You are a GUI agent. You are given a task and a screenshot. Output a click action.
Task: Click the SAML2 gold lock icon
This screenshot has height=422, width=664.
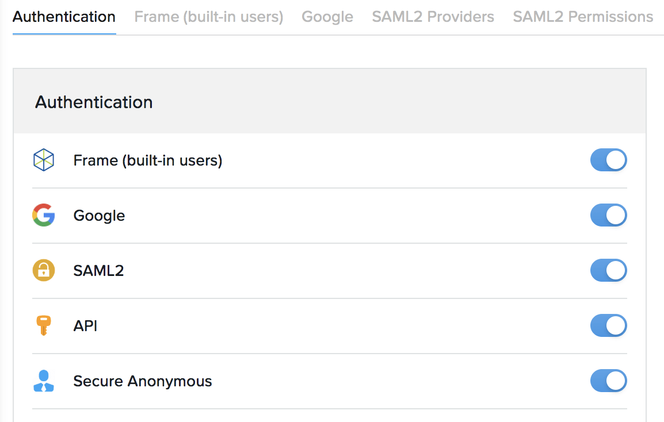pyautogui.click(x=44, y=271)
